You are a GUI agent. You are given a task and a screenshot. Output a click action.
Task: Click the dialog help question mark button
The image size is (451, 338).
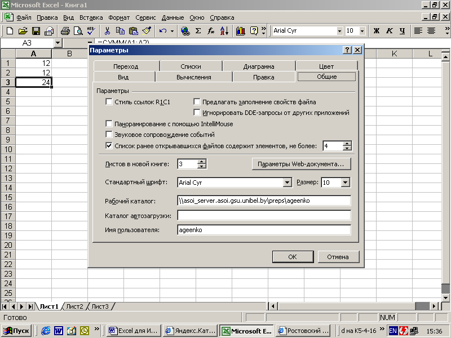(347, 50)
